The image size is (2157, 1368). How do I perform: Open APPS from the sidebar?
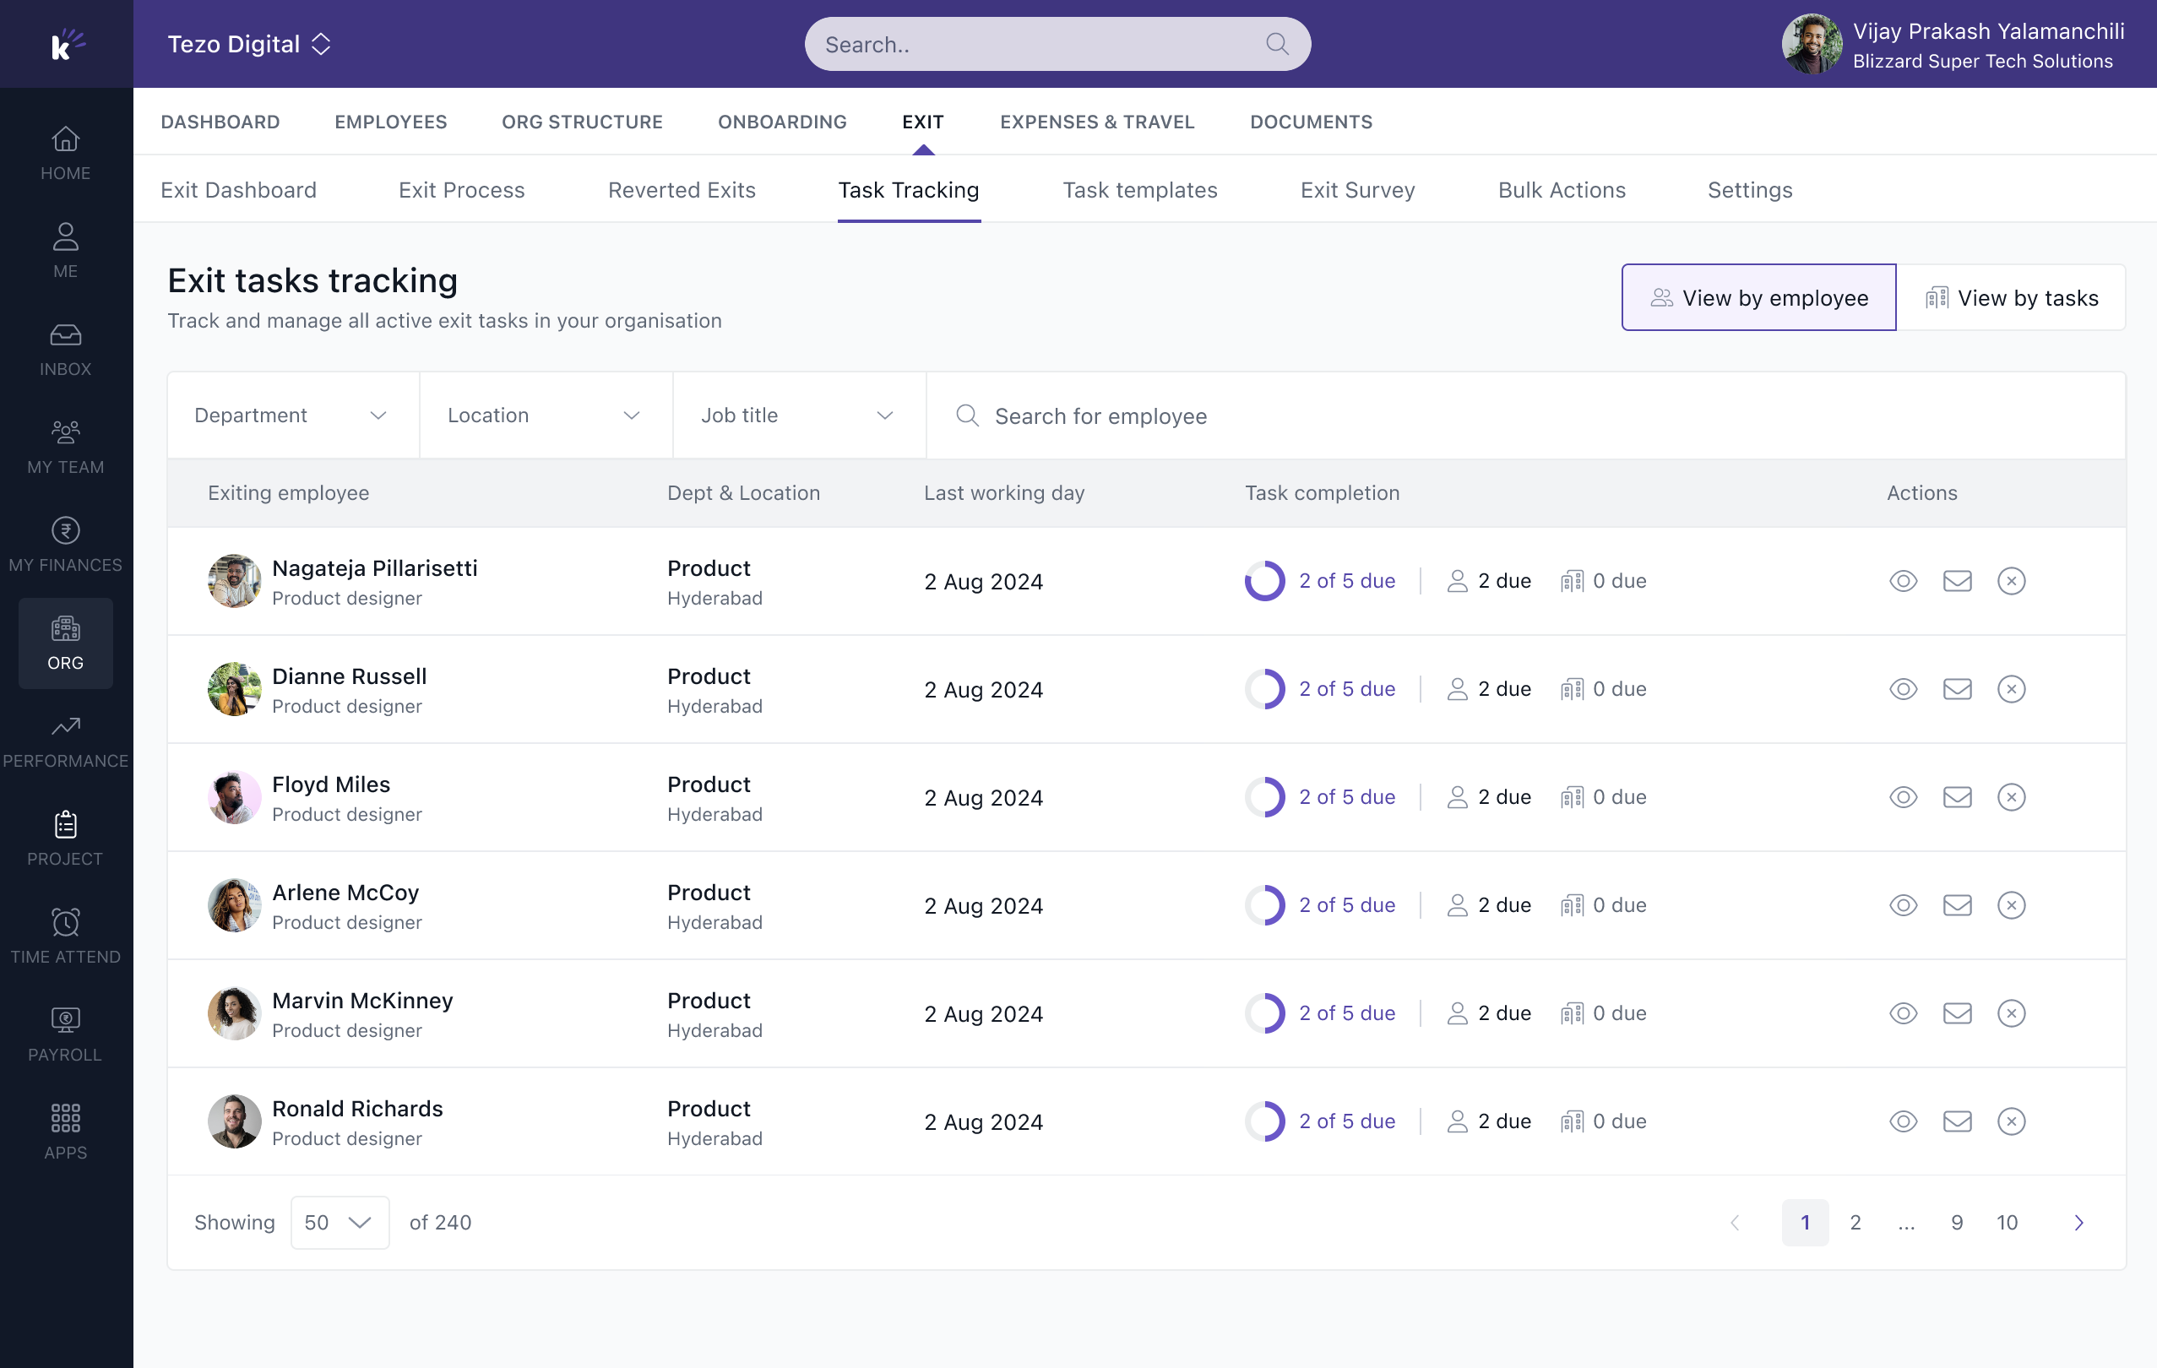pyautogui.click(x=65, y=1131)
